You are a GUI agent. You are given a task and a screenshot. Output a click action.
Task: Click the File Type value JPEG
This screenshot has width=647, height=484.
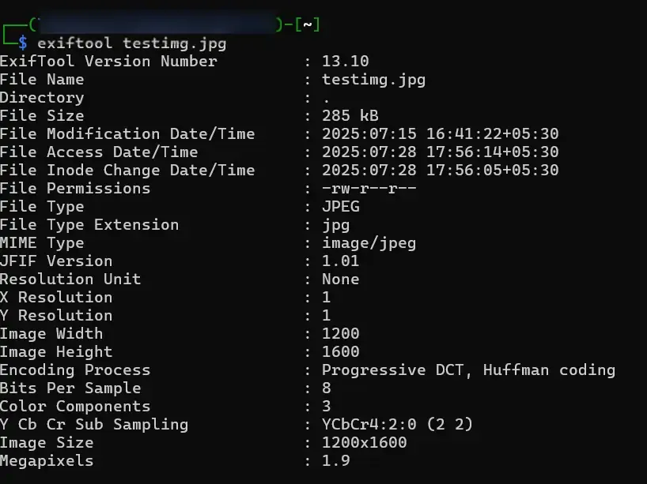(340, 206)
